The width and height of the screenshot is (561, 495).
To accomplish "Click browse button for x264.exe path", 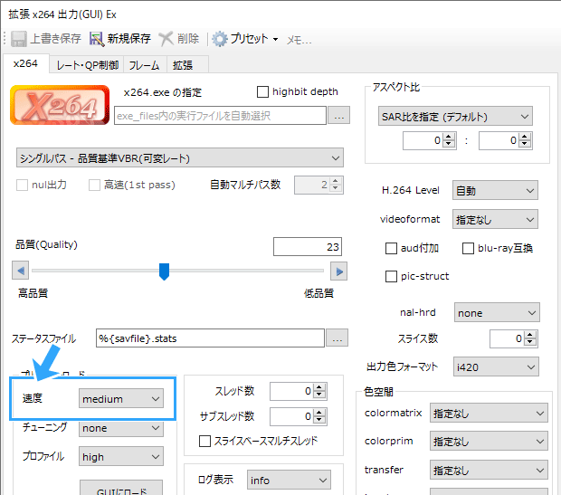I will pyautogui.click(x=338, y=116).
